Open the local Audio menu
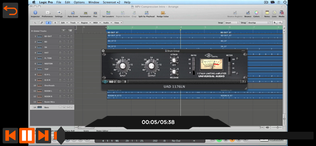316x146 pixels. [107, 23]
